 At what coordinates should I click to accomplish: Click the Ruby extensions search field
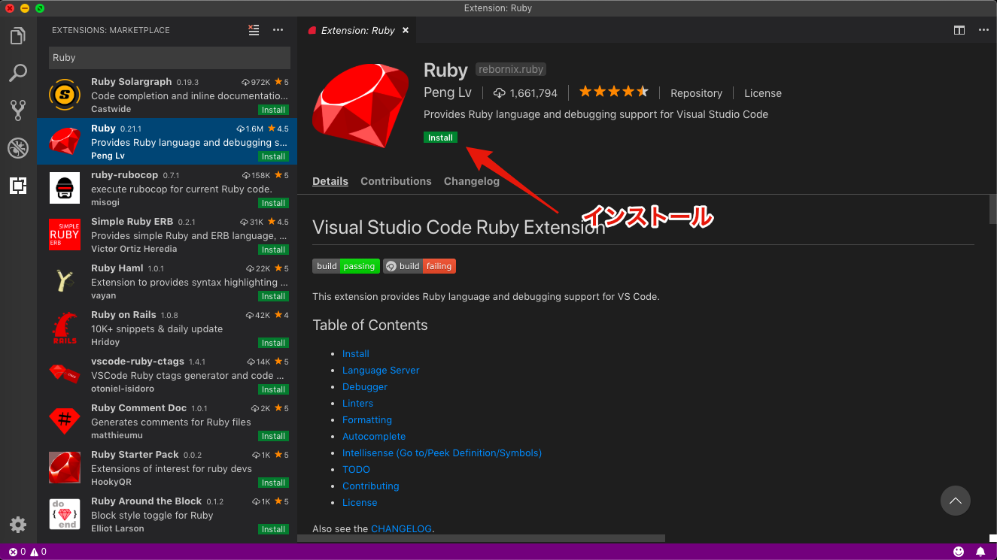(x=169, y=58)
